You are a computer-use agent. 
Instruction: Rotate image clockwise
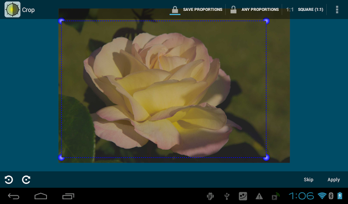coord(26,180)
